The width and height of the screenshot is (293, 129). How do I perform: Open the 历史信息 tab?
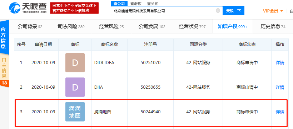(273, 27)
